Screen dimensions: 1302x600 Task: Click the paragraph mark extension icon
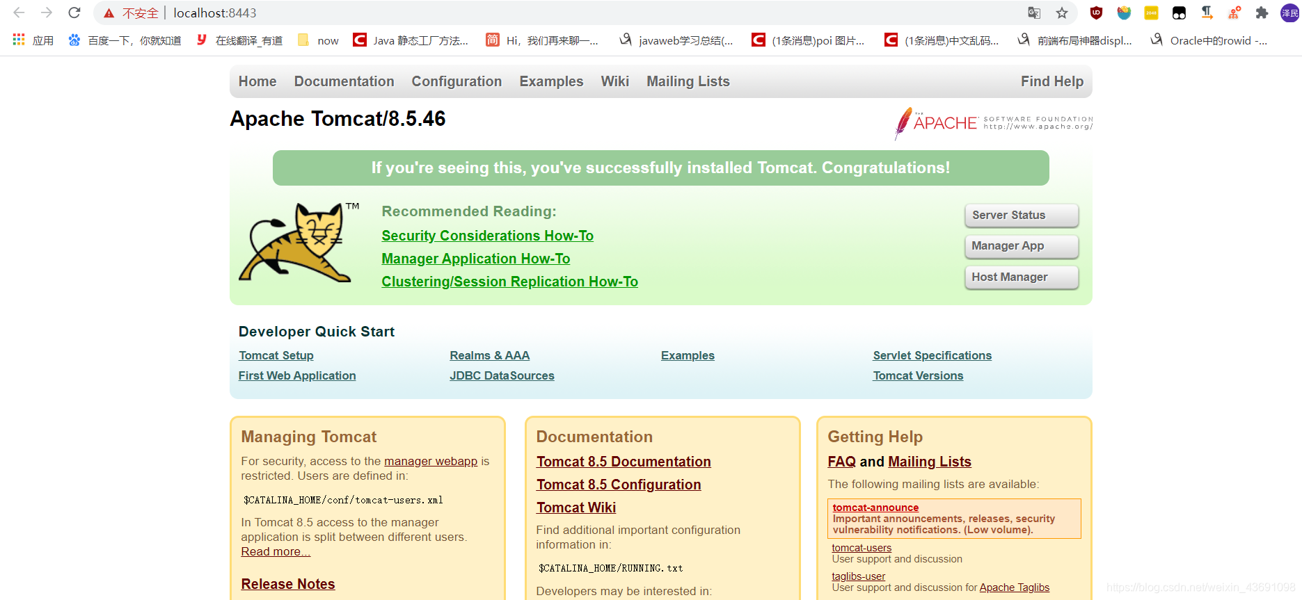pos(1207,13)
